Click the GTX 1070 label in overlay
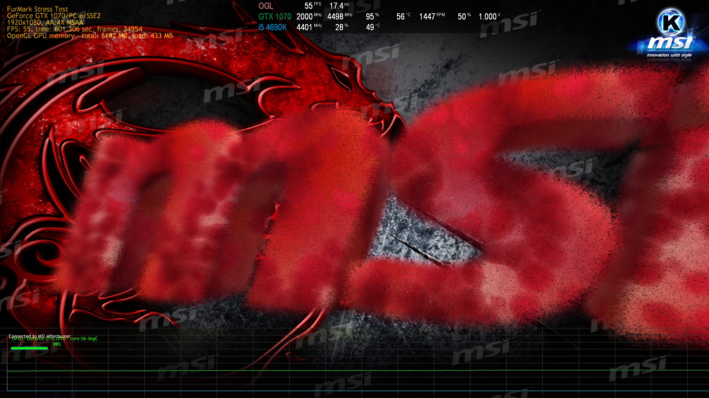Viewport: 709px width, 398px height. pyautogui.click(x=275, y=17)
